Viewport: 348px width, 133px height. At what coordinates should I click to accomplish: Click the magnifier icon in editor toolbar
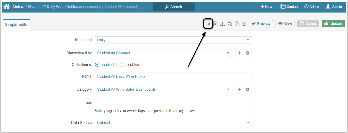point(230,24)
